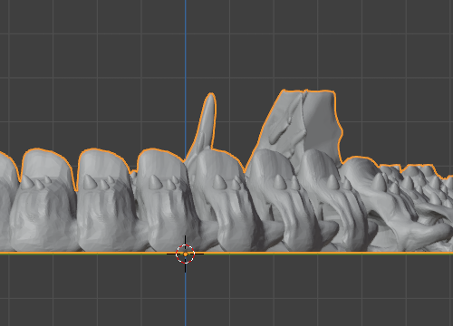Viewport: 453px width, 326px height.
Task: Click empty grid space in the upper left
Action: 75,54
